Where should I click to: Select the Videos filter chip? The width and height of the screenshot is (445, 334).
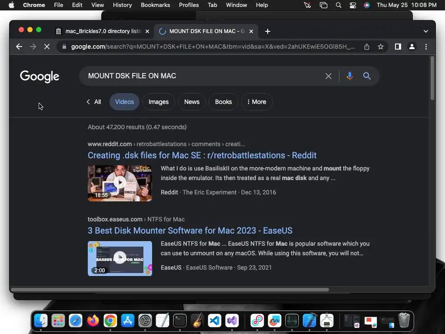(124, 102)
